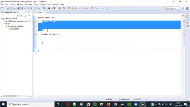The image size is (190, 107).
Task: Maximize the Package Explorer view
Action: [29, 12]
